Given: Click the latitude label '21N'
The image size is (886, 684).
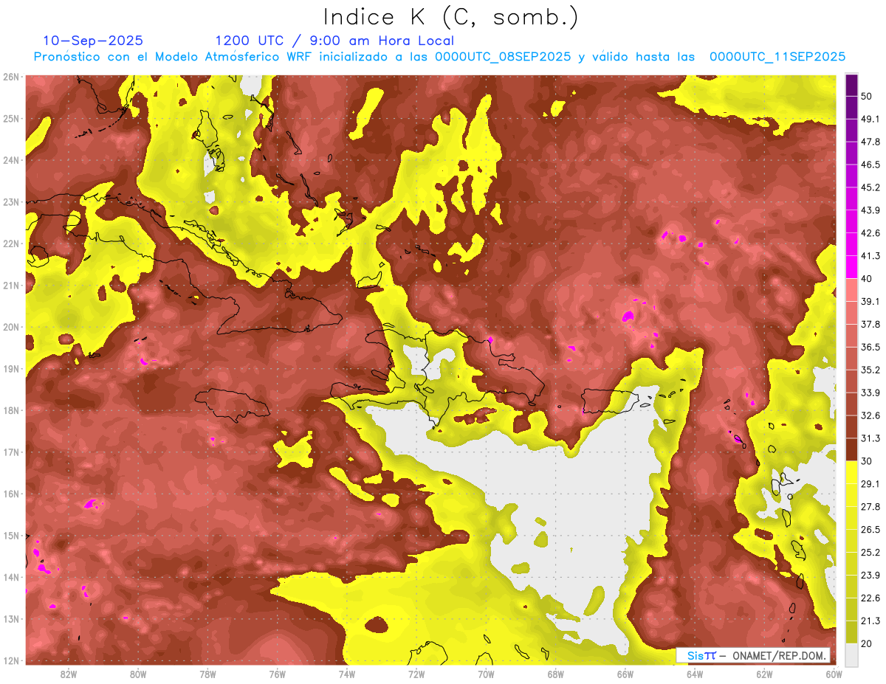Looking at the screenshot, I should point(10,285).
